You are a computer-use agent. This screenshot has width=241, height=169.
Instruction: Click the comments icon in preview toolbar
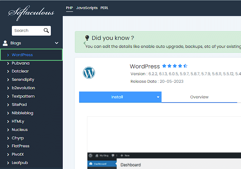(x=113, y=155)
